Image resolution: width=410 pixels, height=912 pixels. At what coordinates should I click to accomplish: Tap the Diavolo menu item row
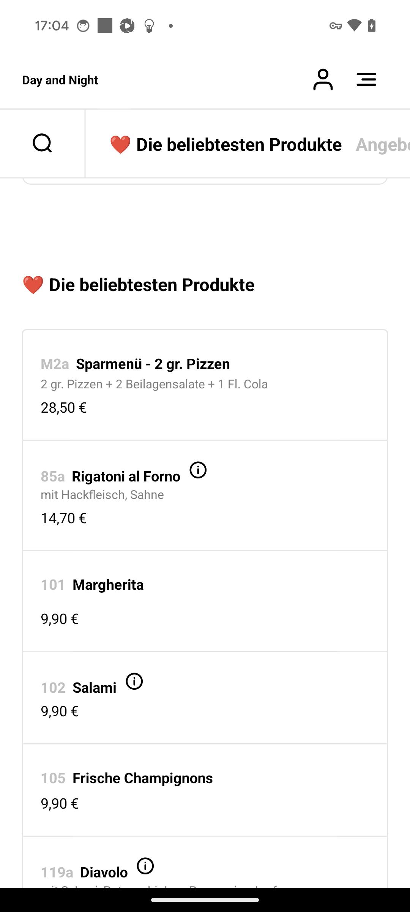pos(205,862)
